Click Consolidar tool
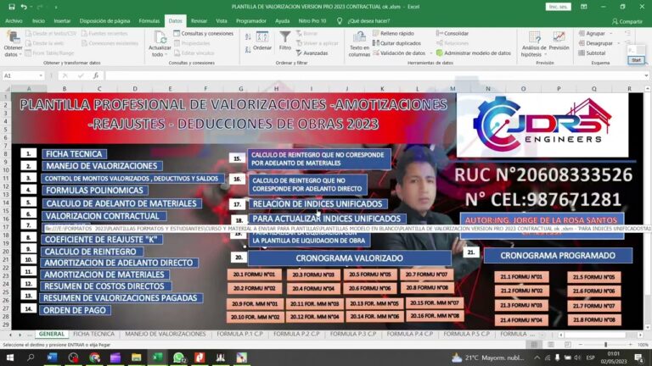Image resolution: width=652 pixels, height=366 pixels. click(452, 33)
